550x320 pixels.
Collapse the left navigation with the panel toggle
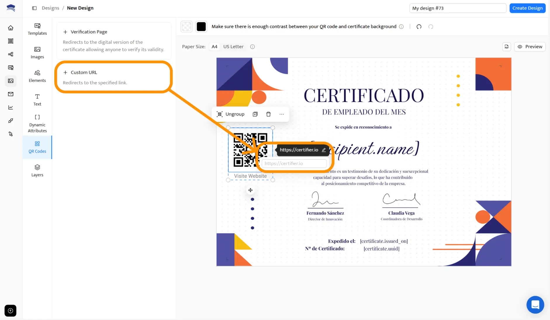[34, 8]
